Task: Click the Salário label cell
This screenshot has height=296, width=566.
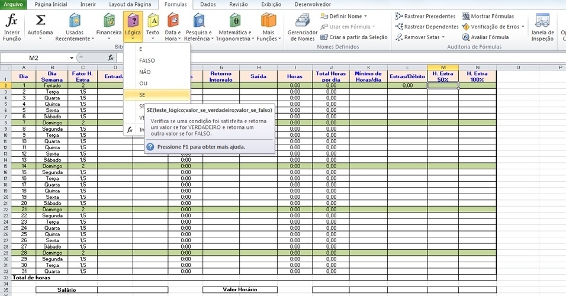Action: pyautogui.click(x=66, y=290)
